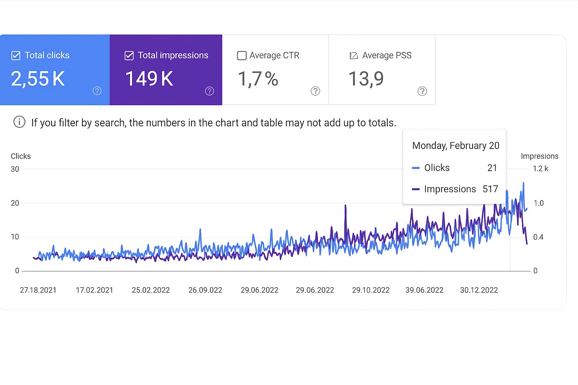
Task: Click the help icon in Average CTR card
Action: pyautogui.click(x=315, y=91)
